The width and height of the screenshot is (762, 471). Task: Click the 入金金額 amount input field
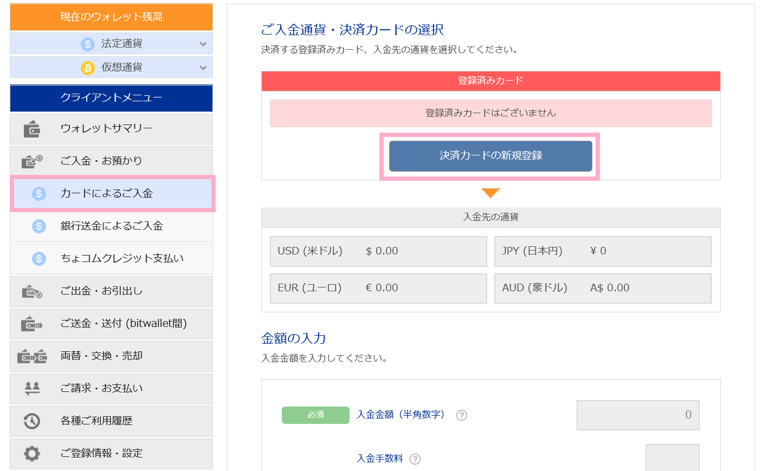pos(638,415)
